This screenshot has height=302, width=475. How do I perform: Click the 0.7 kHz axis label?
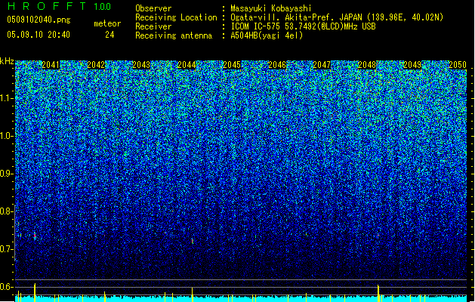7,249
